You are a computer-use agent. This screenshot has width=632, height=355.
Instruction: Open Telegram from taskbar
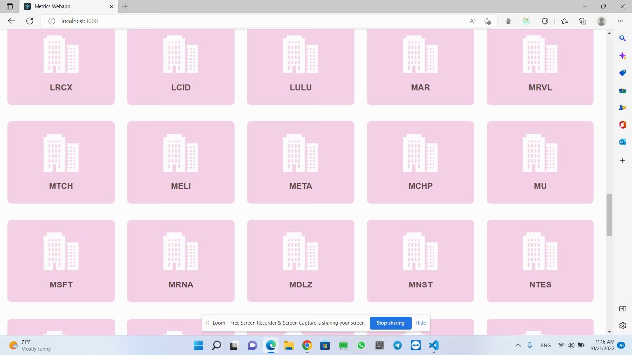pyautogui.click(x=397, y=345)
